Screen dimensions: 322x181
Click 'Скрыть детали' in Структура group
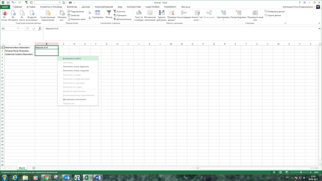(273, 16)
